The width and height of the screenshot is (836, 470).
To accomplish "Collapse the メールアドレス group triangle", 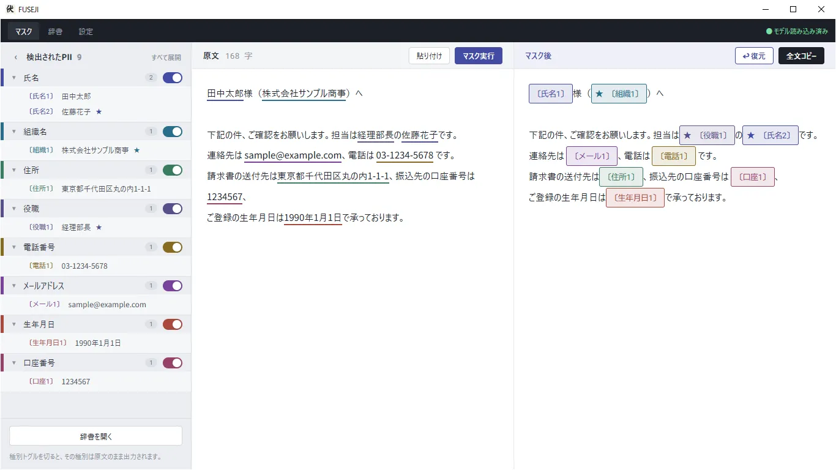I will click(x=14, y=286).
